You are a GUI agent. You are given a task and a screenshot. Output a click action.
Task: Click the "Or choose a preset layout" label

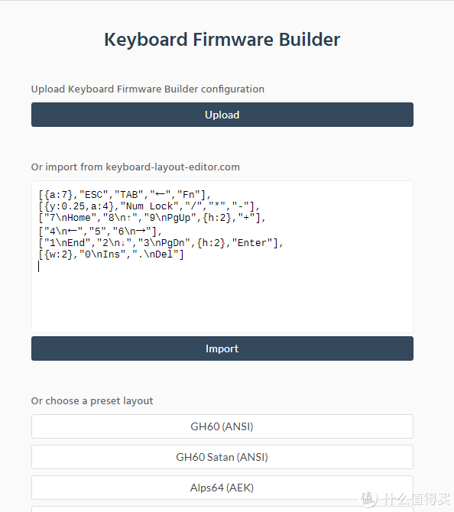coord(92,400)
